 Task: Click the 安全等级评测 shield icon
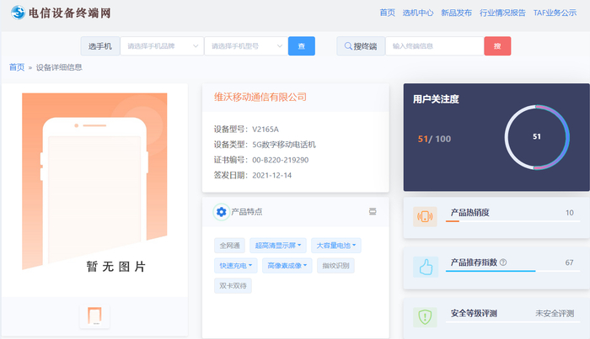click(426, 317)
